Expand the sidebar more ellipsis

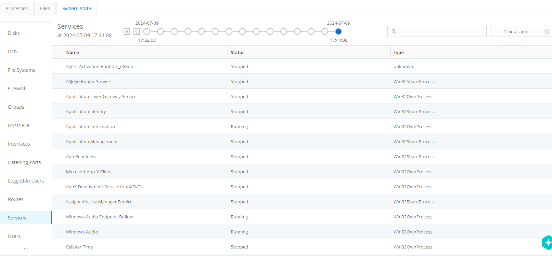[x=26, y=248]
